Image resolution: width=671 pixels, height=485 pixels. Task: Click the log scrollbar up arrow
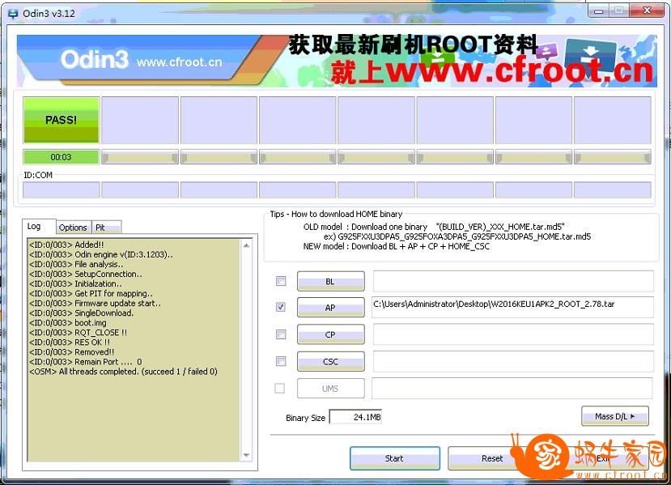247,245
